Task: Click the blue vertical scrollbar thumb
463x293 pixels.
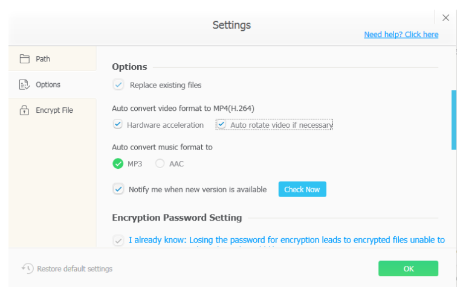Action: [x=453, y=120]
